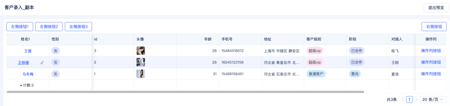Open the 20 条/页 page size dropdown
Image resolution: width=450 pixels, height=106 pixels.
(433, 99)
